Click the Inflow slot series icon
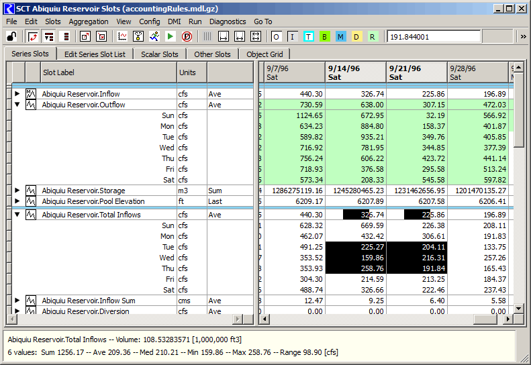The height and width of the screenshot is (365, 531). point(31,94)
